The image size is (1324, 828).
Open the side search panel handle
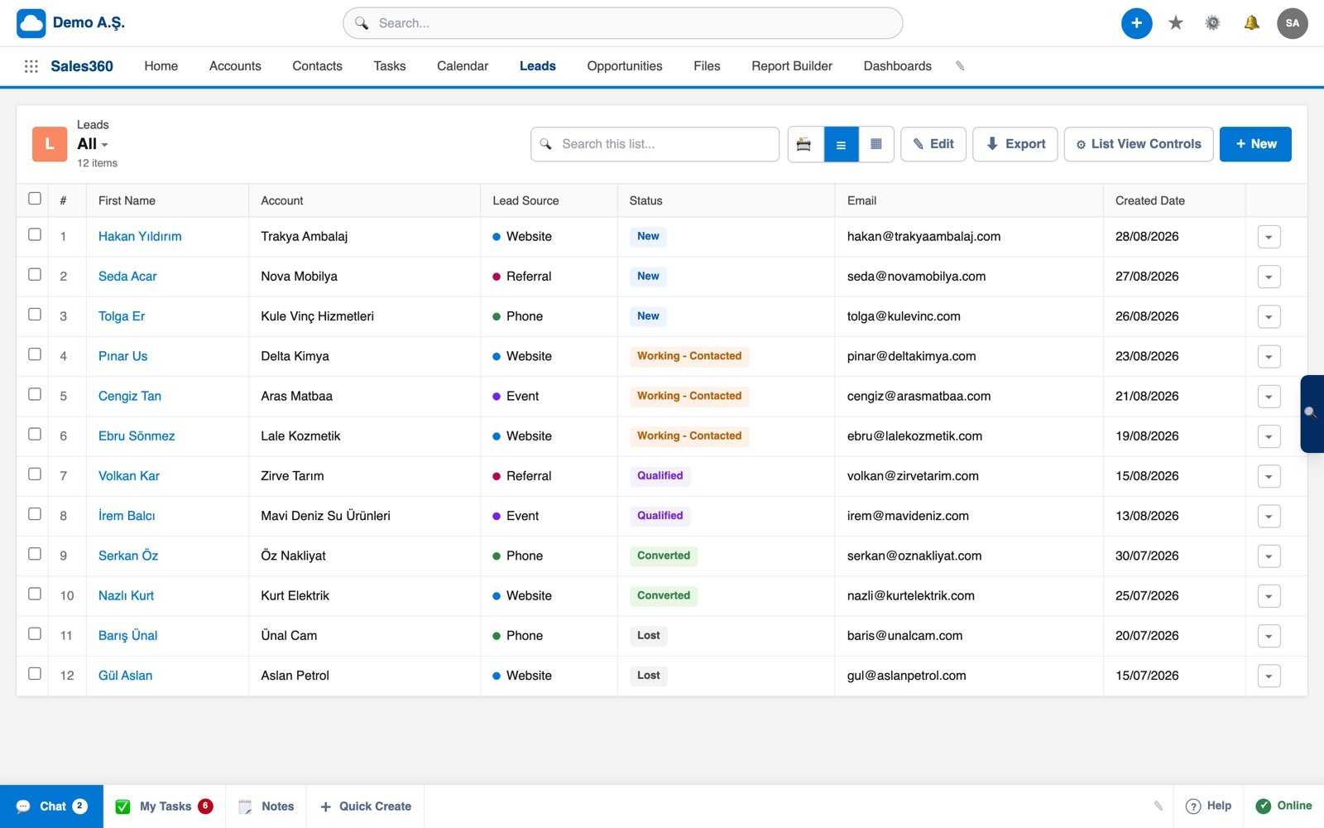pos(1312,413)
